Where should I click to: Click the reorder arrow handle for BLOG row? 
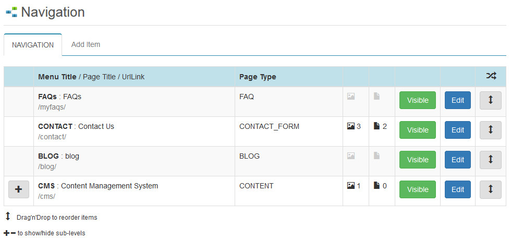coord(491,160)
